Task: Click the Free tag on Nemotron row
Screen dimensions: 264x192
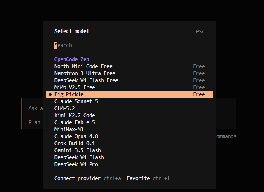Action: click(x=199, y=73)
